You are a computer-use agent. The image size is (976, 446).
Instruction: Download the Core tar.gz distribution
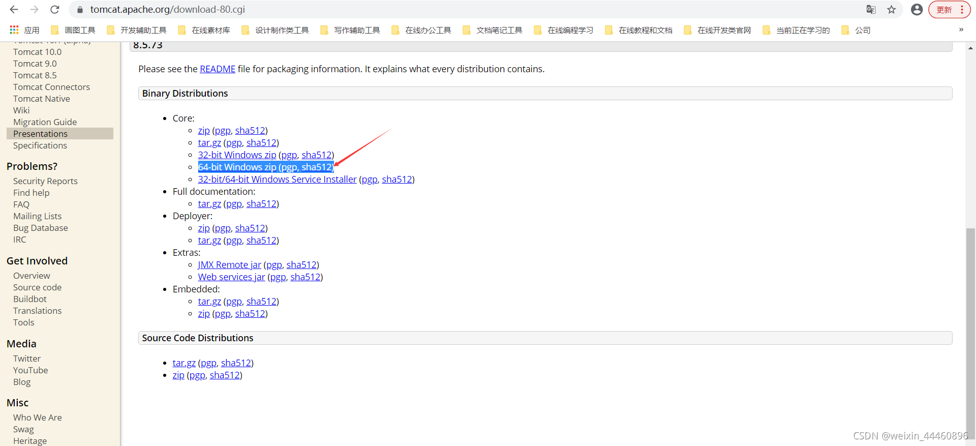(209, 143)
